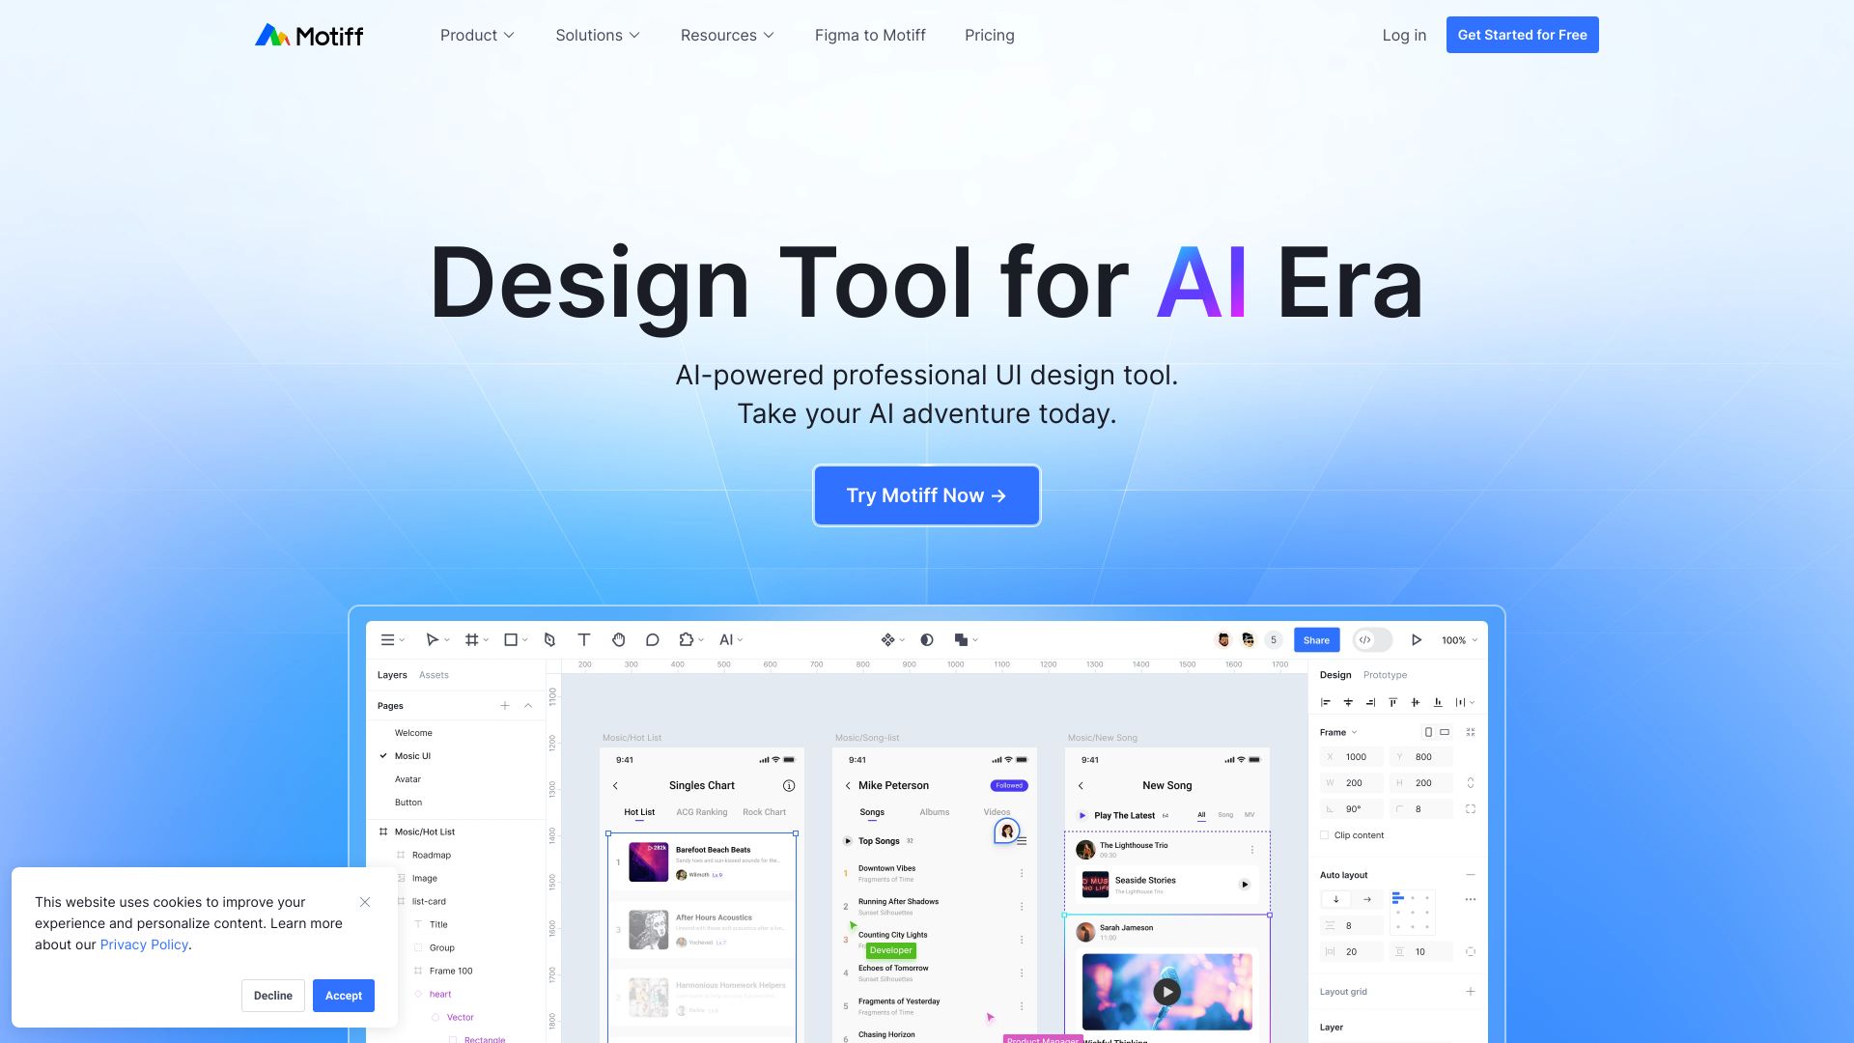
Task: Toggle the Prototype tab in panel
Action: pyautogui.click(x=1386, y=674)
